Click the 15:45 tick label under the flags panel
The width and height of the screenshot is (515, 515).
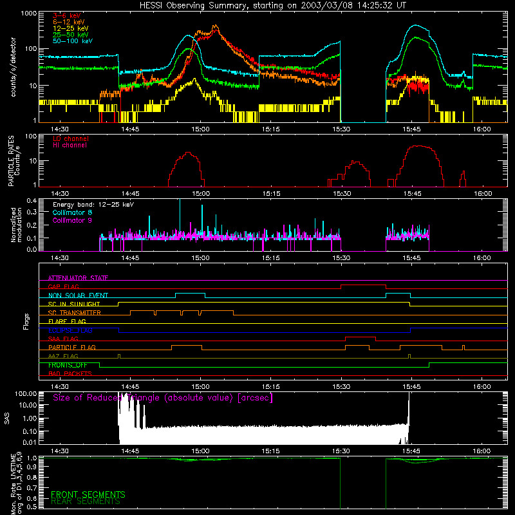(x=411, y=387)
